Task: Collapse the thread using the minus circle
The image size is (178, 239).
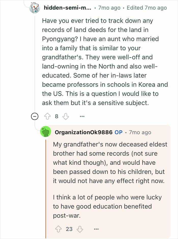Action: [34, 116]
